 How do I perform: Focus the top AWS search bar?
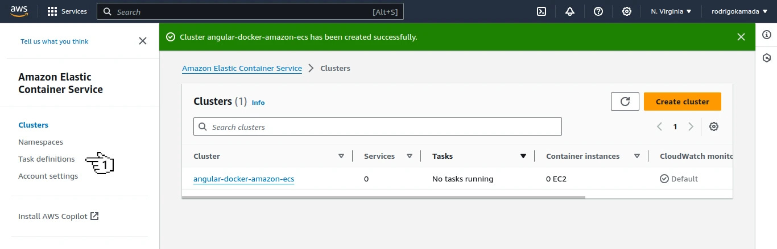(x=250, y=11)
